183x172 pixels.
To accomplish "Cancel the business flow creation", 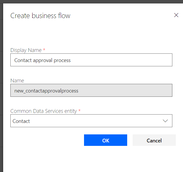I will point(154,140).
